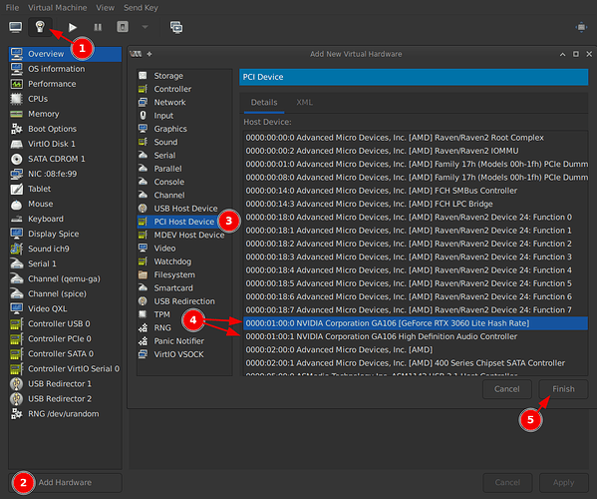Viewport: 597px width, 499px height.
Task: Open shutdown options dropdown arrow
Action: [x=145, y=27]
